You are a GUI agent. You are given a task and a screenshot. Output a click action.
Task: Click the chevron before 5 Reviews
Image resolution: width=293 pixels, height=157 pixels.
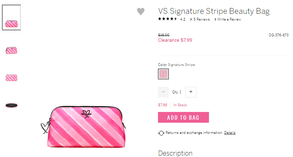(191, 19)
